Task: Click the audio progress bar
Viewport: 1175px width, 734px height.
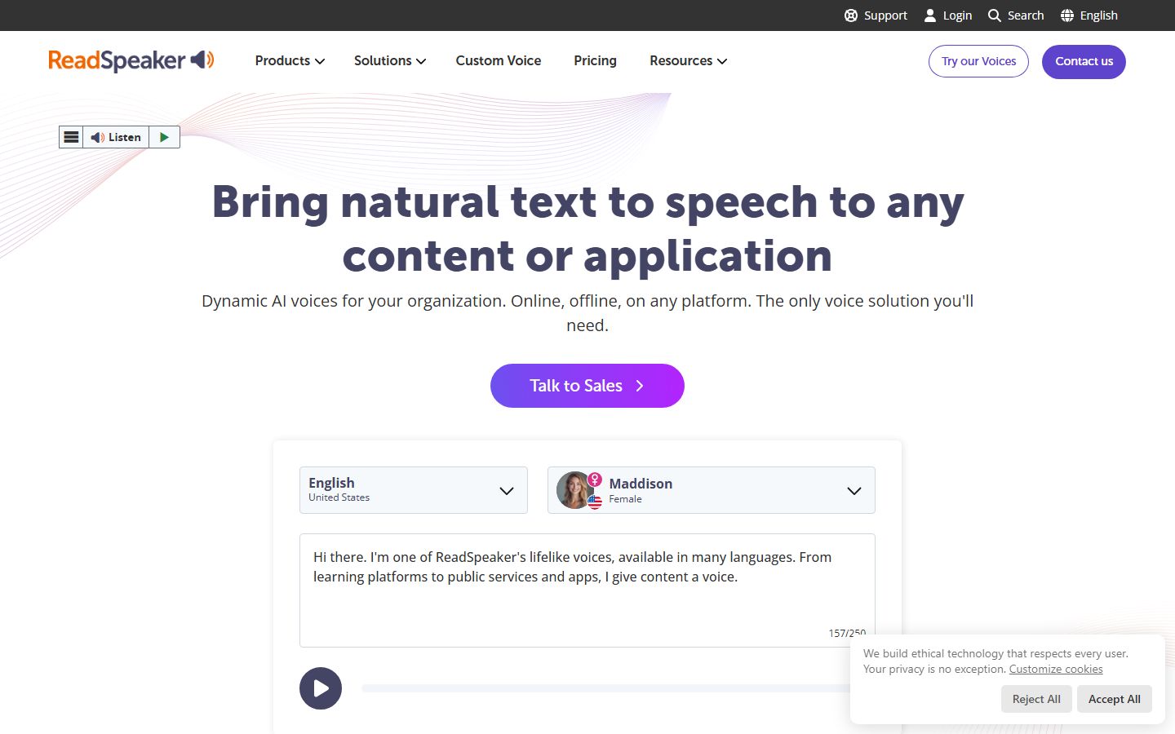Action: click(x=605, y=688)
